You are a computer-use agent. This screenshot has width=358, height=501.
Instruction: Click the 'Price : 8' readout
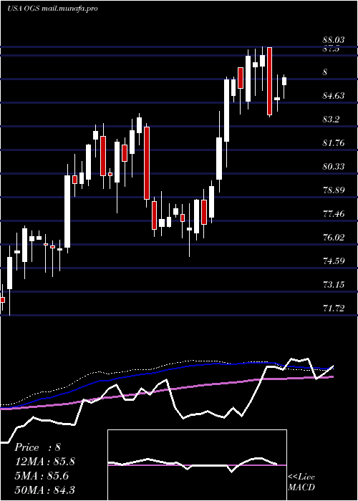pos(37,447)
